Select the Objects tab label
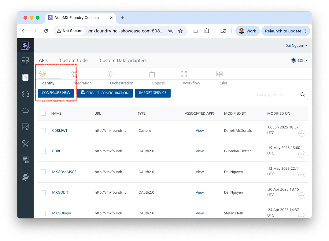This screenshot has width=329, height=241. [x=158, y=83]
